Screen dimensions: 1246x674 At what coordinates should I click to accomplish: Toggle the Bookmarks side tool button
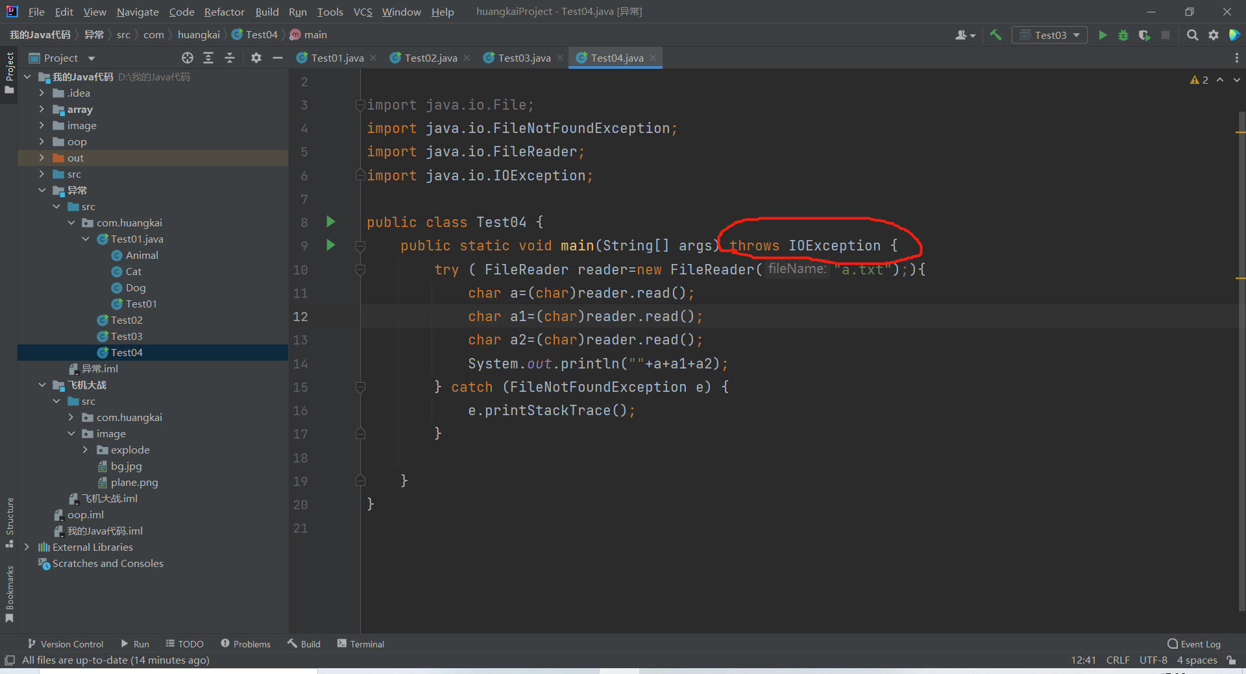pos(9,594)
